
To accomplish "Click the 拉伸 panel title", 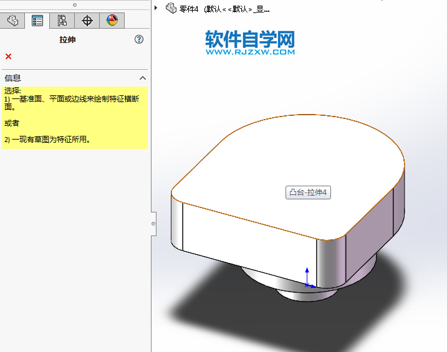I will [67, 40].
